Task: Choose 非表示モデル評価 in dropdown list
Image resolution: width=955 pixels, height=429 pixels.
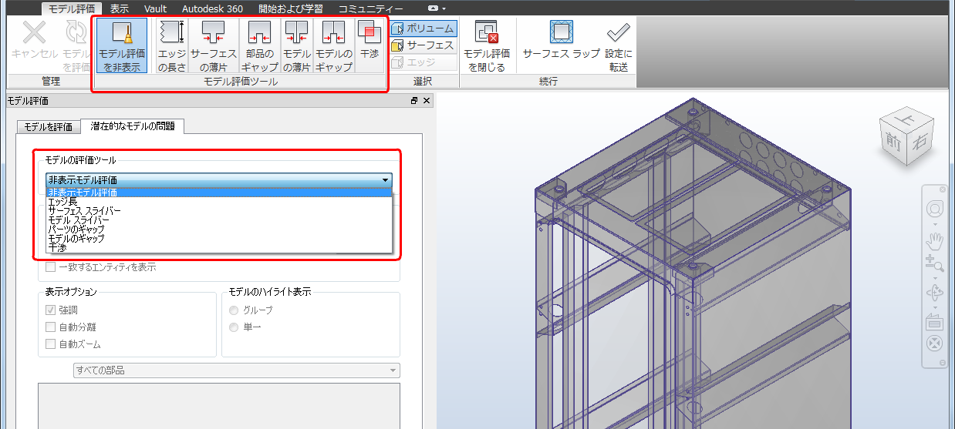Action: pyautogui.click(x=219, y=193)
